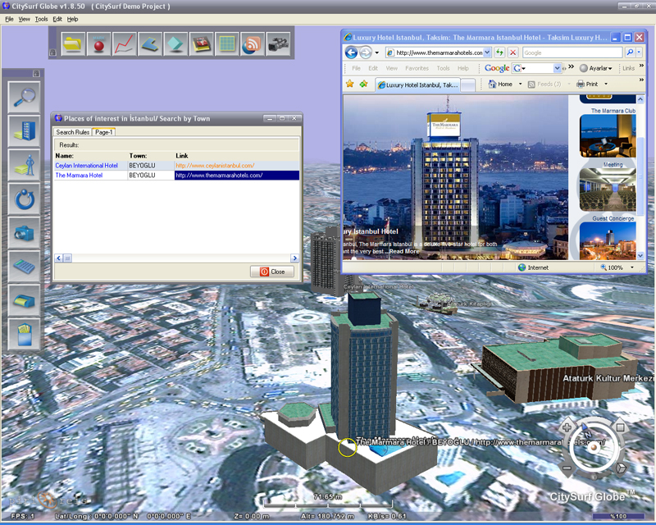Open the Tools menu in CitySurf Globe

pyautogui.click(x=42, y=19)
